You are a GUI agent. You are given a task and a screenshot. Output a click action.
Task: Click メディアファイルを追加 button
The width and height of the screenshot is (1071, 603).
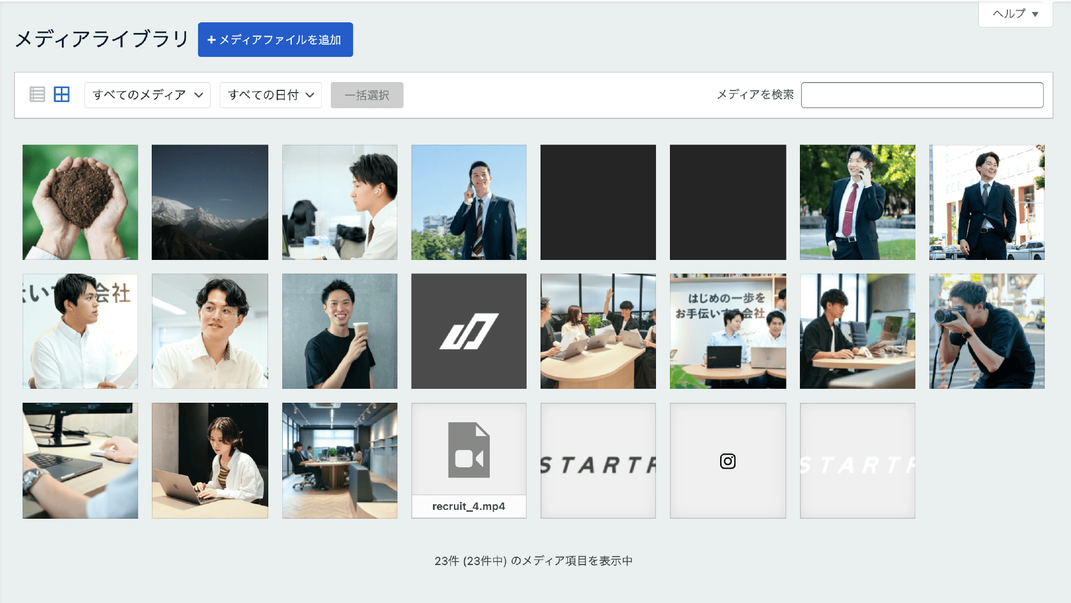pyautogui.click(x=275, y=40)
